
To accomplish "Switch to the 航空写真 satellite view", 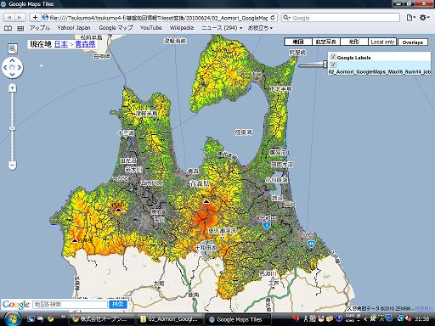I will pyautogui.click(x=326, y=42).
